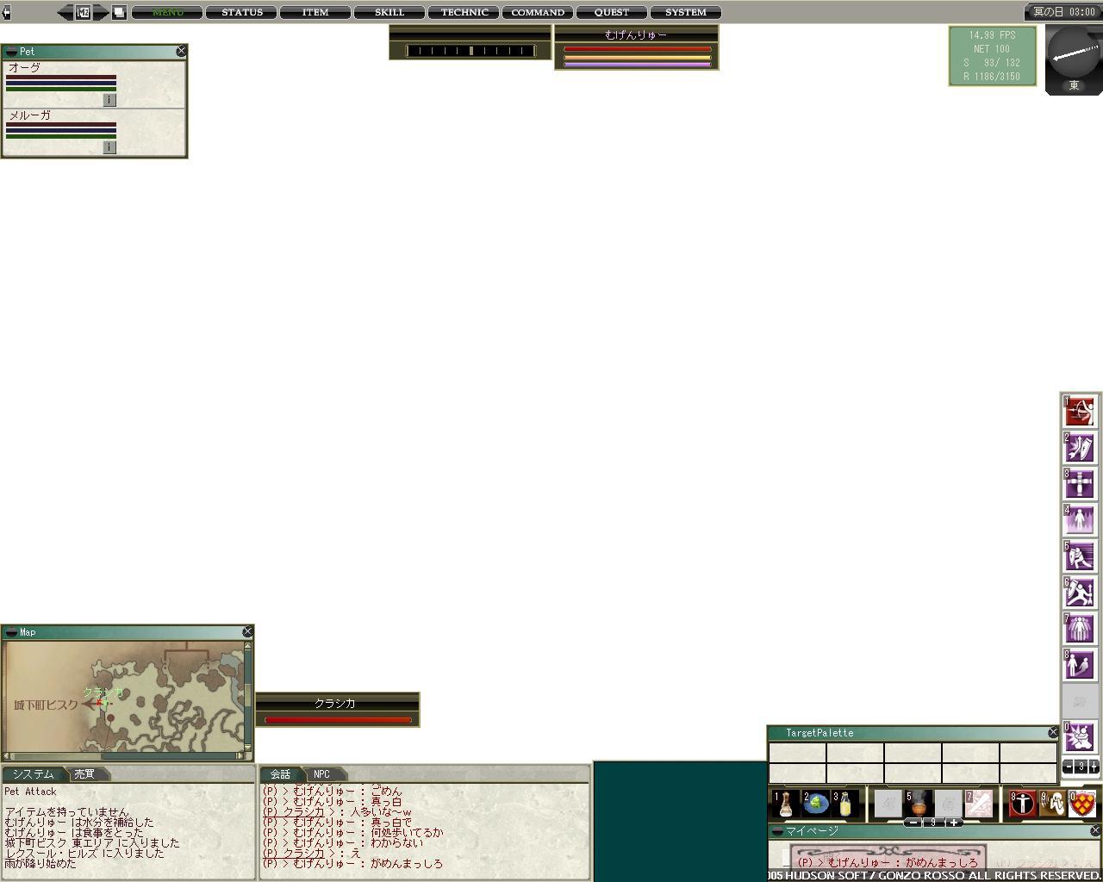Open the SKILL menu
Viewport: 1103px width, 882px height.
pos(389,12)
